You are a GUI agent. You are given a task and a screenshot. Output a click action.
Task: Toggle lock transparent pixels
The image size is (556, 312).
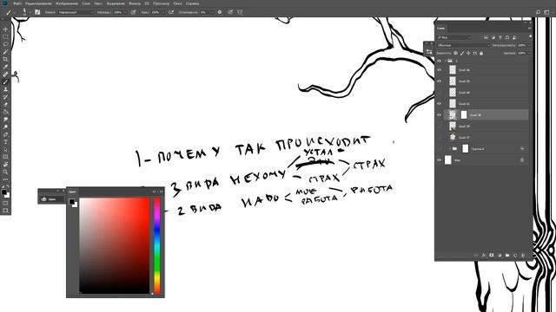pos(455,54)
